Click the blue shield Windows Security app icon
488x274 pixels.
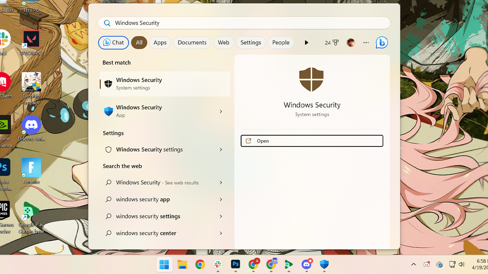tap(109, 111)
